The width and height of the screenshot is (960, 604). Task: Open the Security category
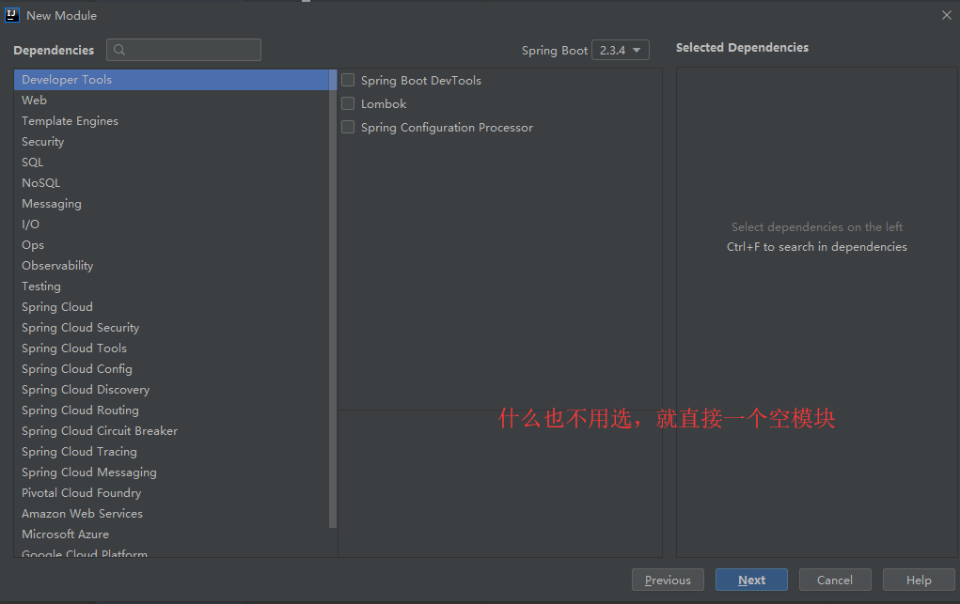click(171, 141)
